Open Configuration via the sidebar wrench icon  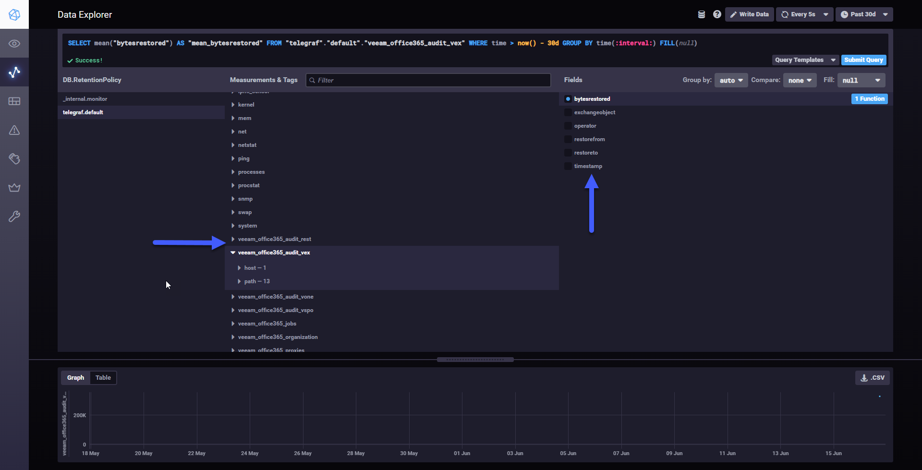(14, 217)
